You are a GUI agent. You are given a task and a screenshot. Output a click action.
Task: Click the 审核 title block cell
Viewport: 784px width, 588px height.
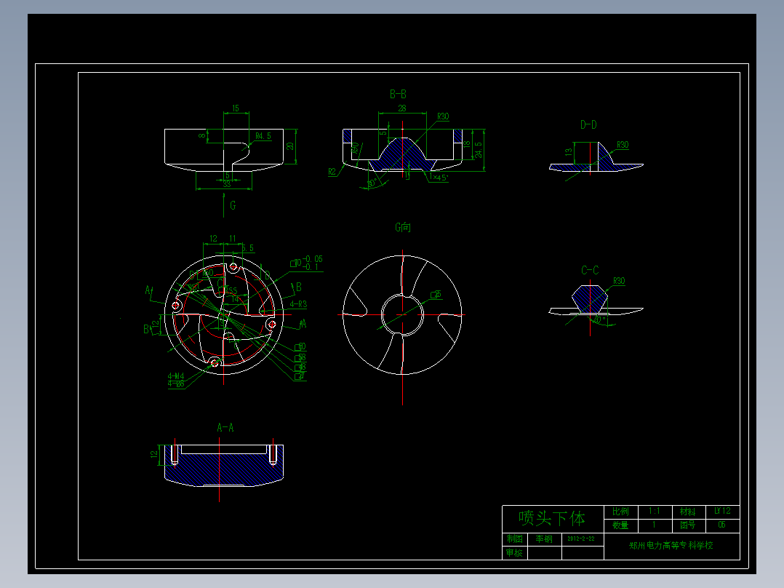click(514, 553)
